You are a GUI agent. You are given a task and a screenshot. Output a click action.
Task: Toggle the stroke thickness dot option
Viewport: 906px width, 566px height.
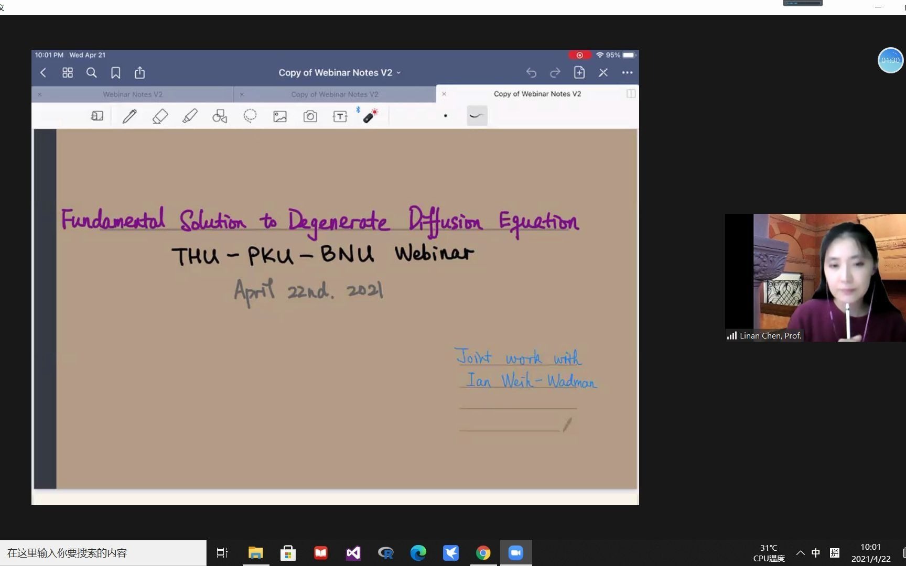point(445,116)
